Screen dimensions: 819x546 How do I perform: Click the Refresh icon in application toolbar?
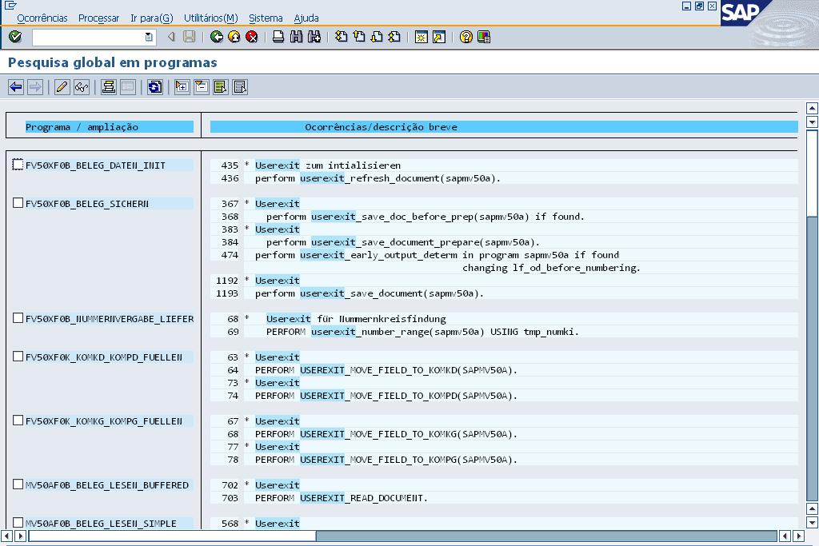[x=155, y=87]
